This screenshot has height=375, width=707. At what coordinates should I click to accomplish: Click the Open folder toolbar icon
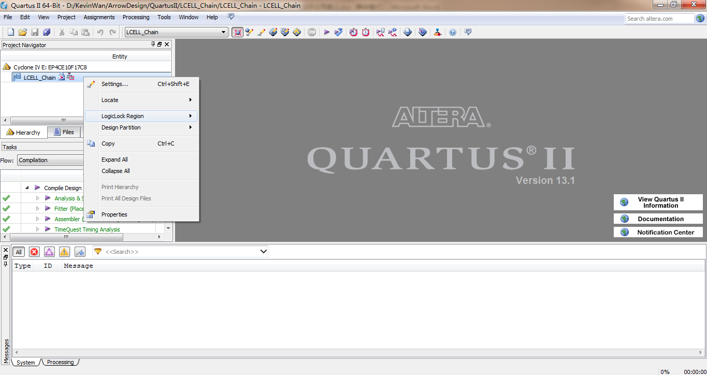23,32
